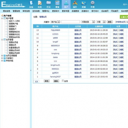
Task: Open the [未审核会员] link
Action: [x=121, y=22]
